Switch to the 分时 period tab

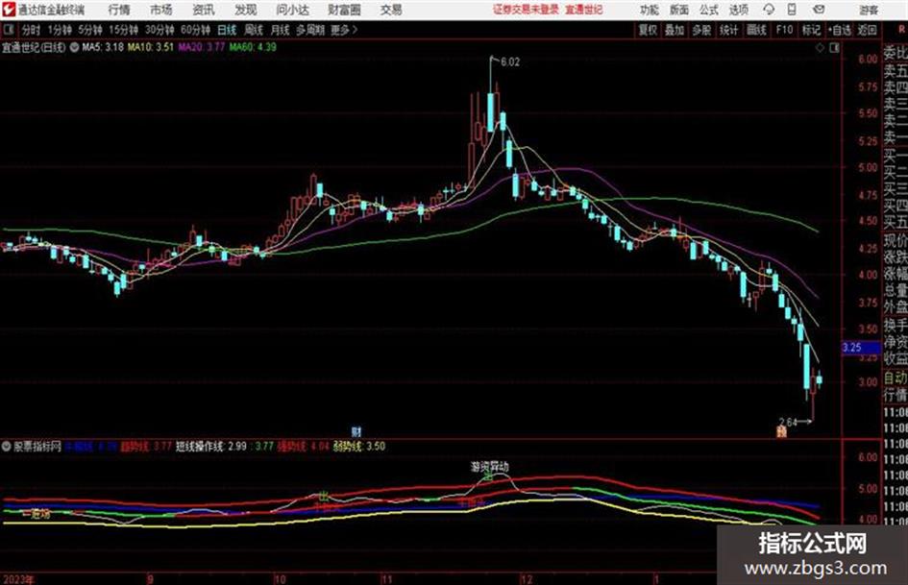(32, 30)
